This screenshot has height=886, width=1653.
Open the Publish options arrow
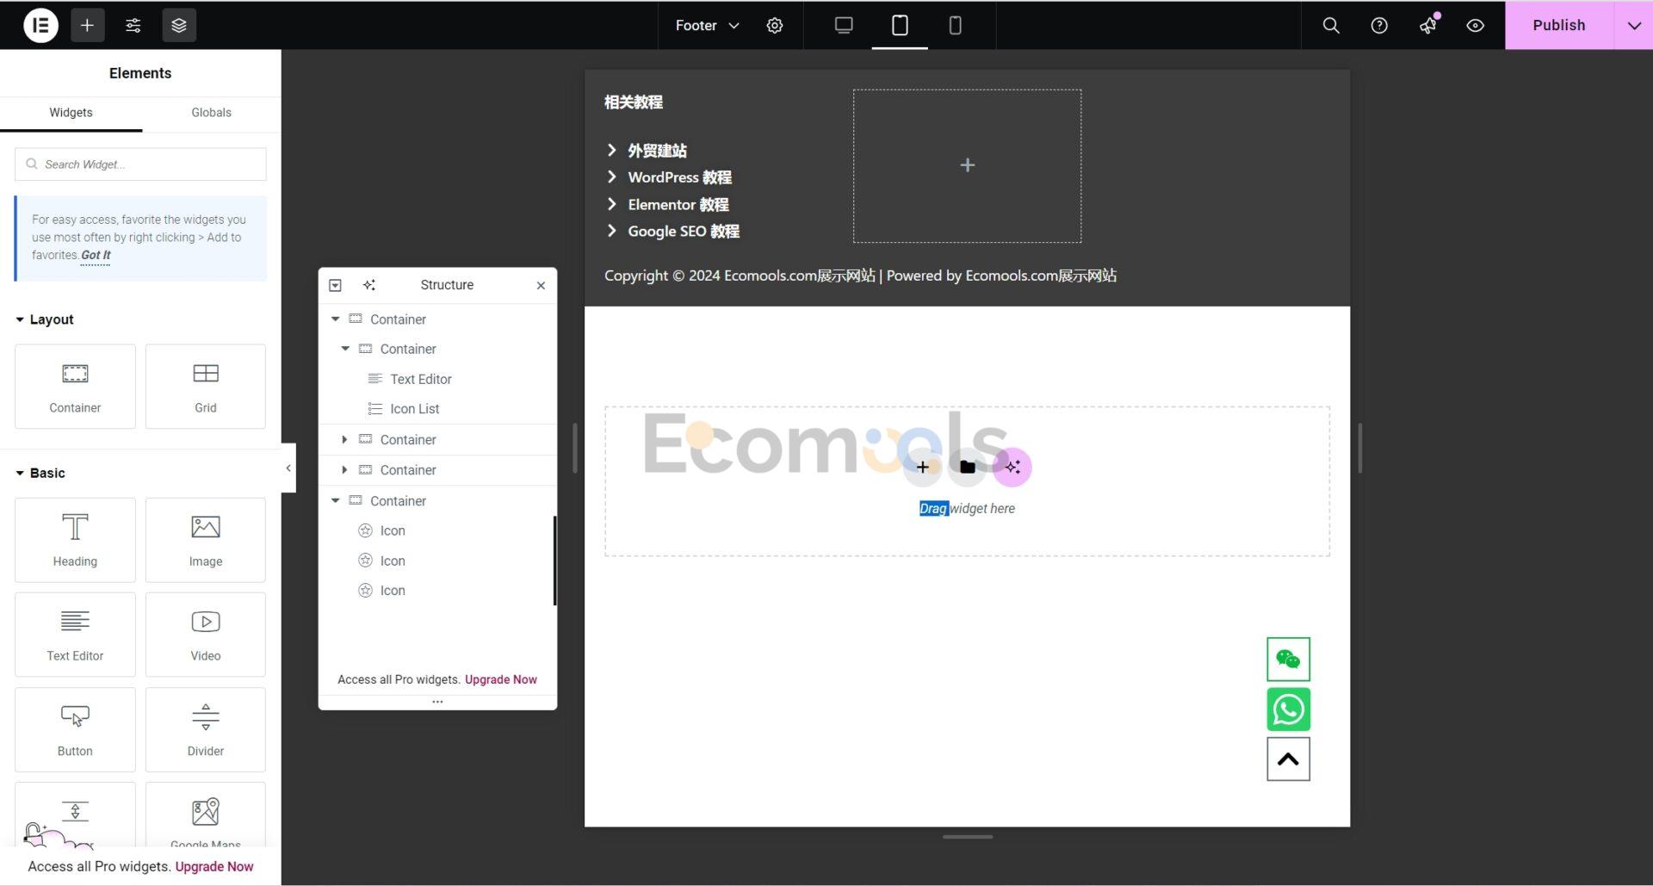[1634, 25]
